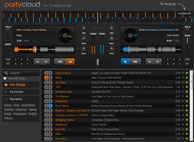Select the House genre tag

point(8,114)
